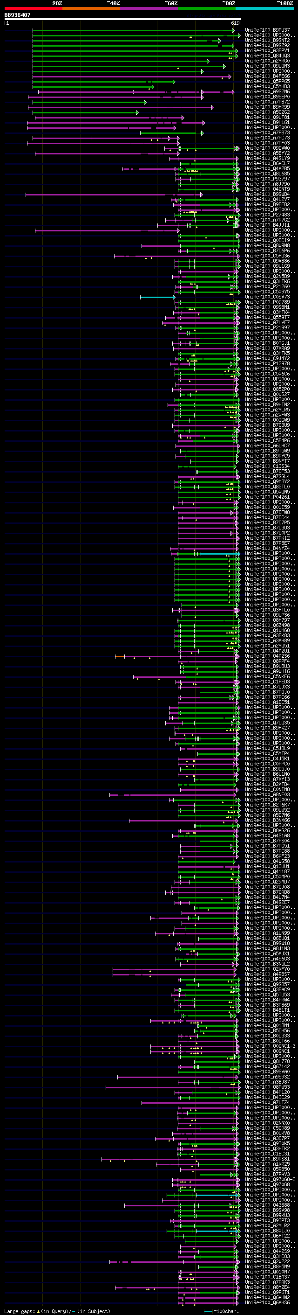Select hit label UniRef100_Q9DVW0
This screenshot has height=1315, width=298.
(267, 148)
